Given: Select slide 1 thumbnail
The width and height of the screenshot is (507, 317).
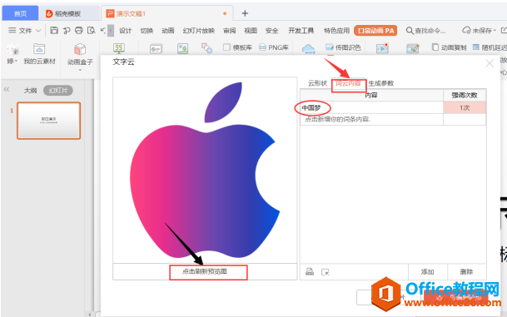Looking at the screenshot, I should click(49, 121).
